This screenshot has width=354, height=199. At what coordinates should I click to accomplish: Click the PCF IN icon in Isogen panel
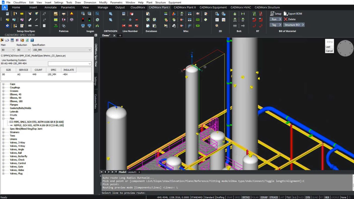coord(89,26)
